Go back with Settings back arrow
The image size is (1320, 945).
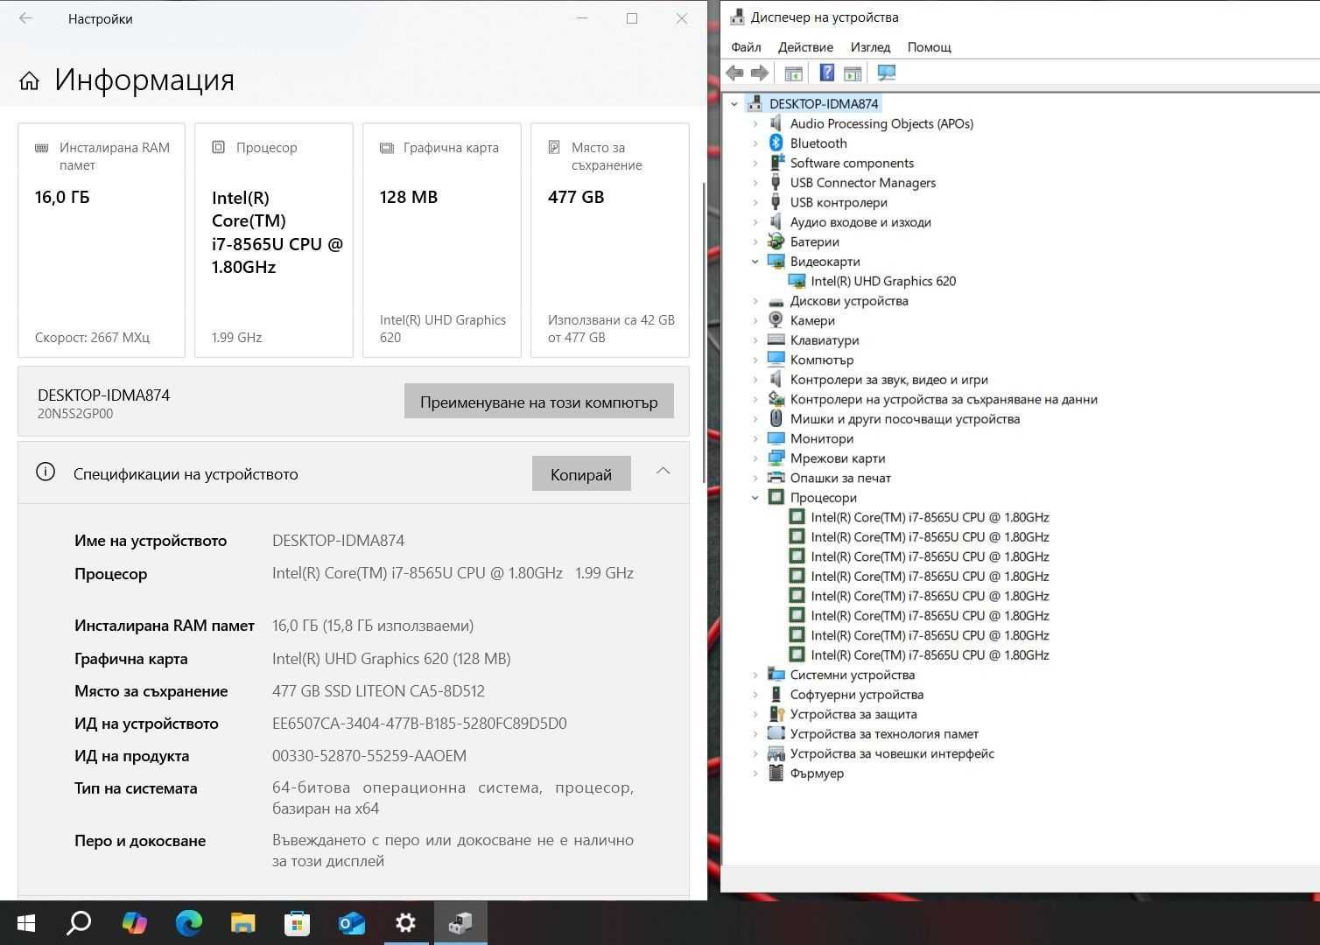(25, 18)
